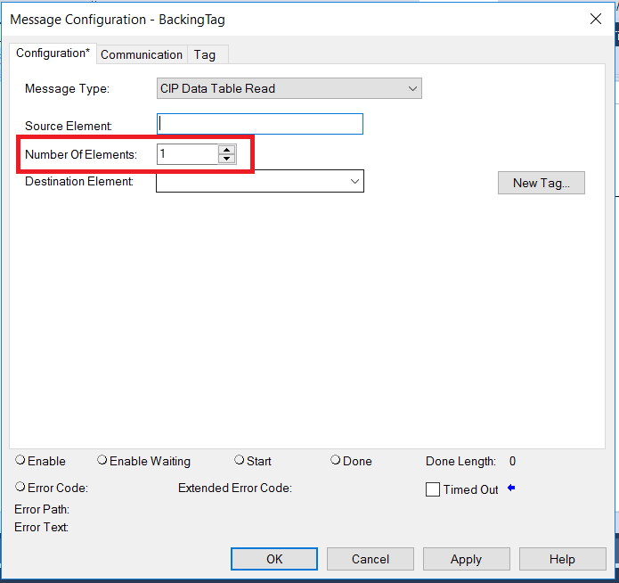The height and width of the screenshot is (583, 619).
Task: Select the Start radio indicator
Action: (x=240, y=460)
